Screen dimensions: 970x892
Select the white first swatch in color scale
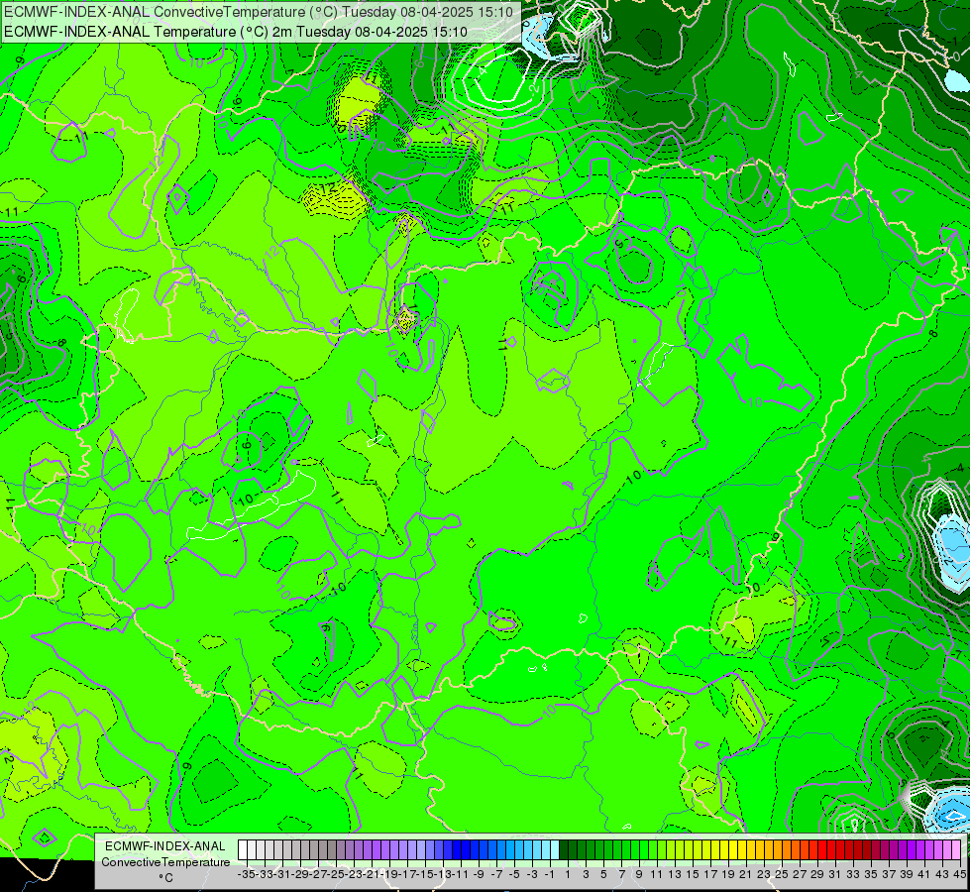(x=243, y=850)
